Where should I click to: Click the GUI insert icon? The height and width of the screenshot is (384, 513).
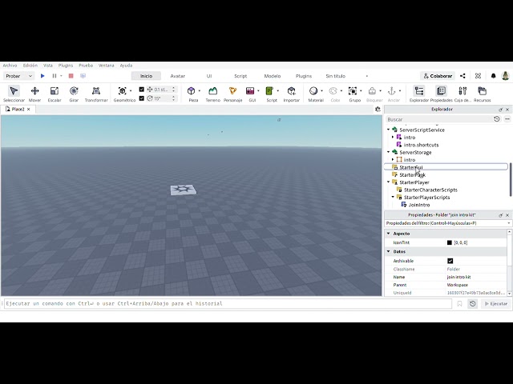[250, 91]
